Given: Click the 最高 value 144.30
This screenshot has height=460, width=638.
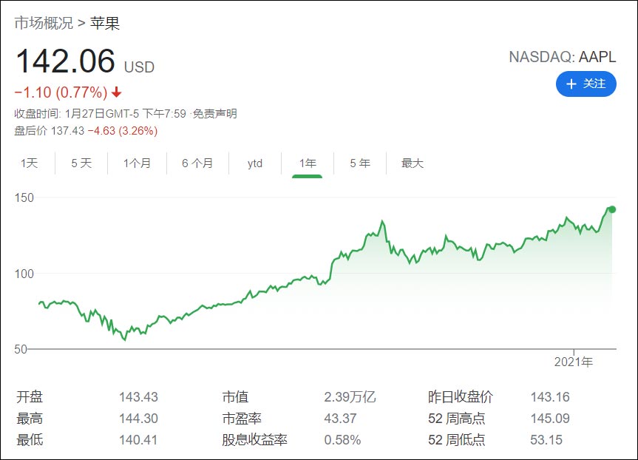Looking at the screenshot, I should 138,419.
